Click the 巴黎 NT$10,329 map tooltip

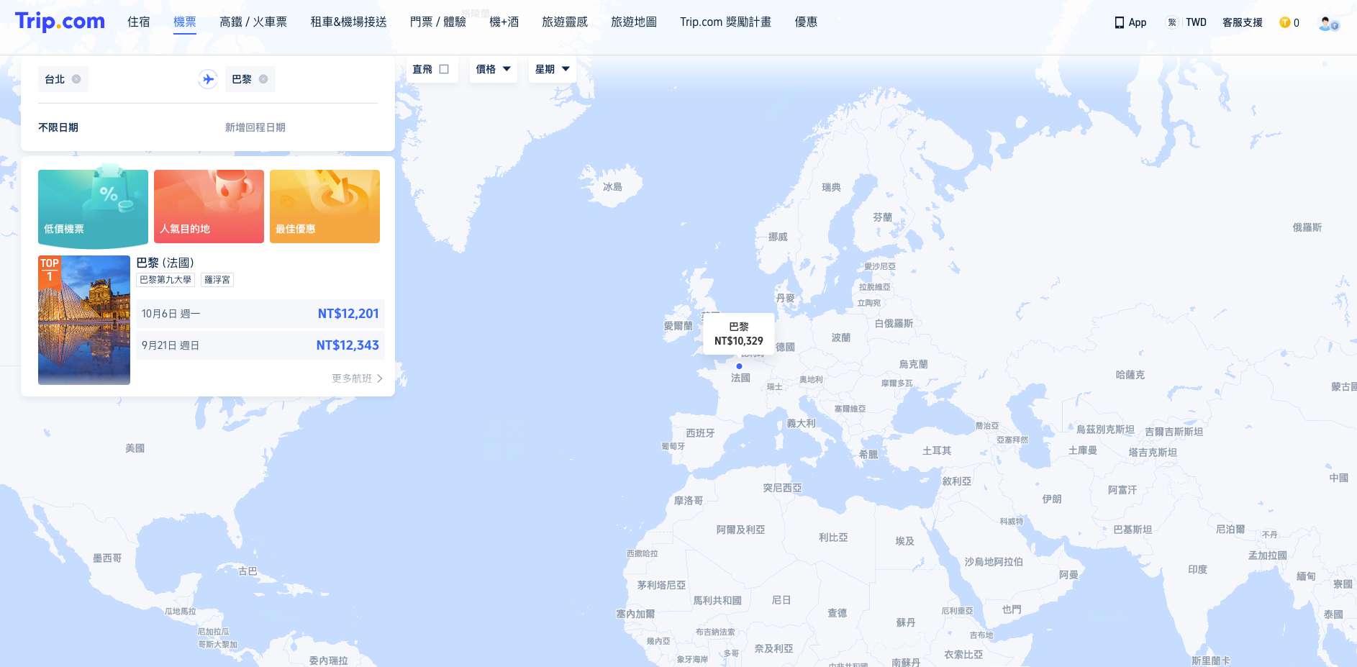pos(739,334)
